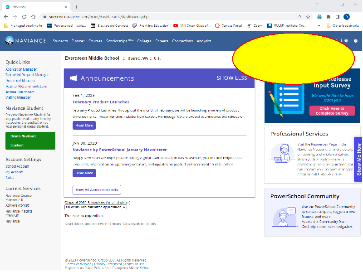Open the Setup link
Viewport: 363px width, 272px height.
click(x=10, y=178)
